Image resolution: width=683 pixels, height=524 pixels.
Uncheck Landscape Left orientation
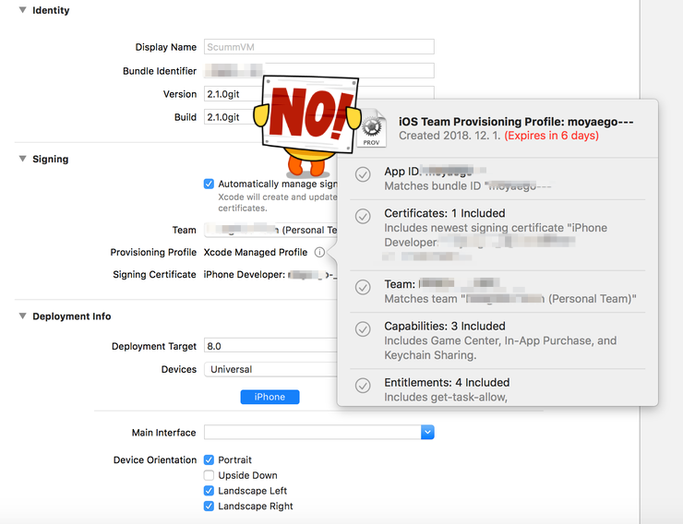210,491
